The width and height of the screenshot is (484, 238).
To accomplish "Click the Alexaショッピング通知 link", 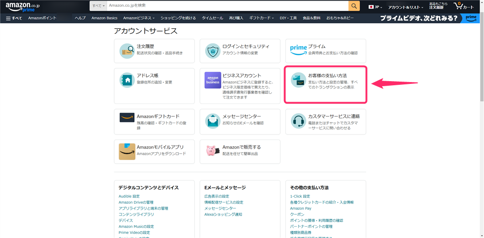I will 223,215.
